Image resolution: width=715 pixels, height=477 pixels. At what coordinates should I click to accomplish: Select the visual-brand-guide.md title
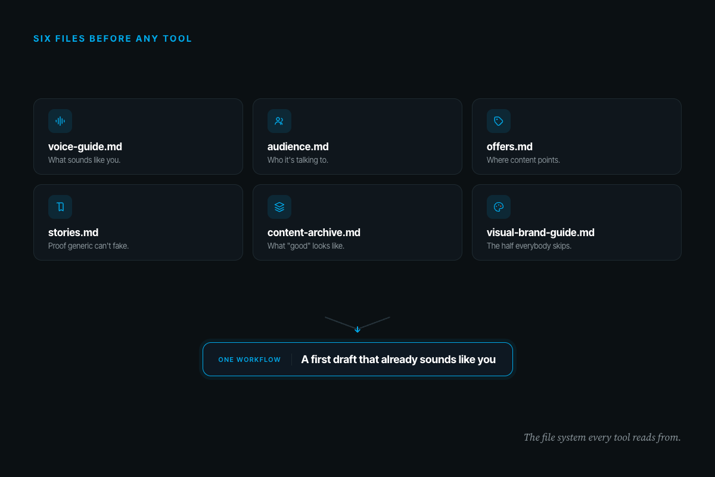click(x=540, y=233)
